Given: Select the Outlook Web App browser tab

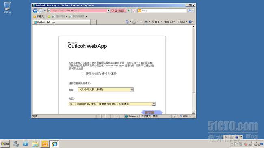Looking at the screenshot, I should coord(62,22).
